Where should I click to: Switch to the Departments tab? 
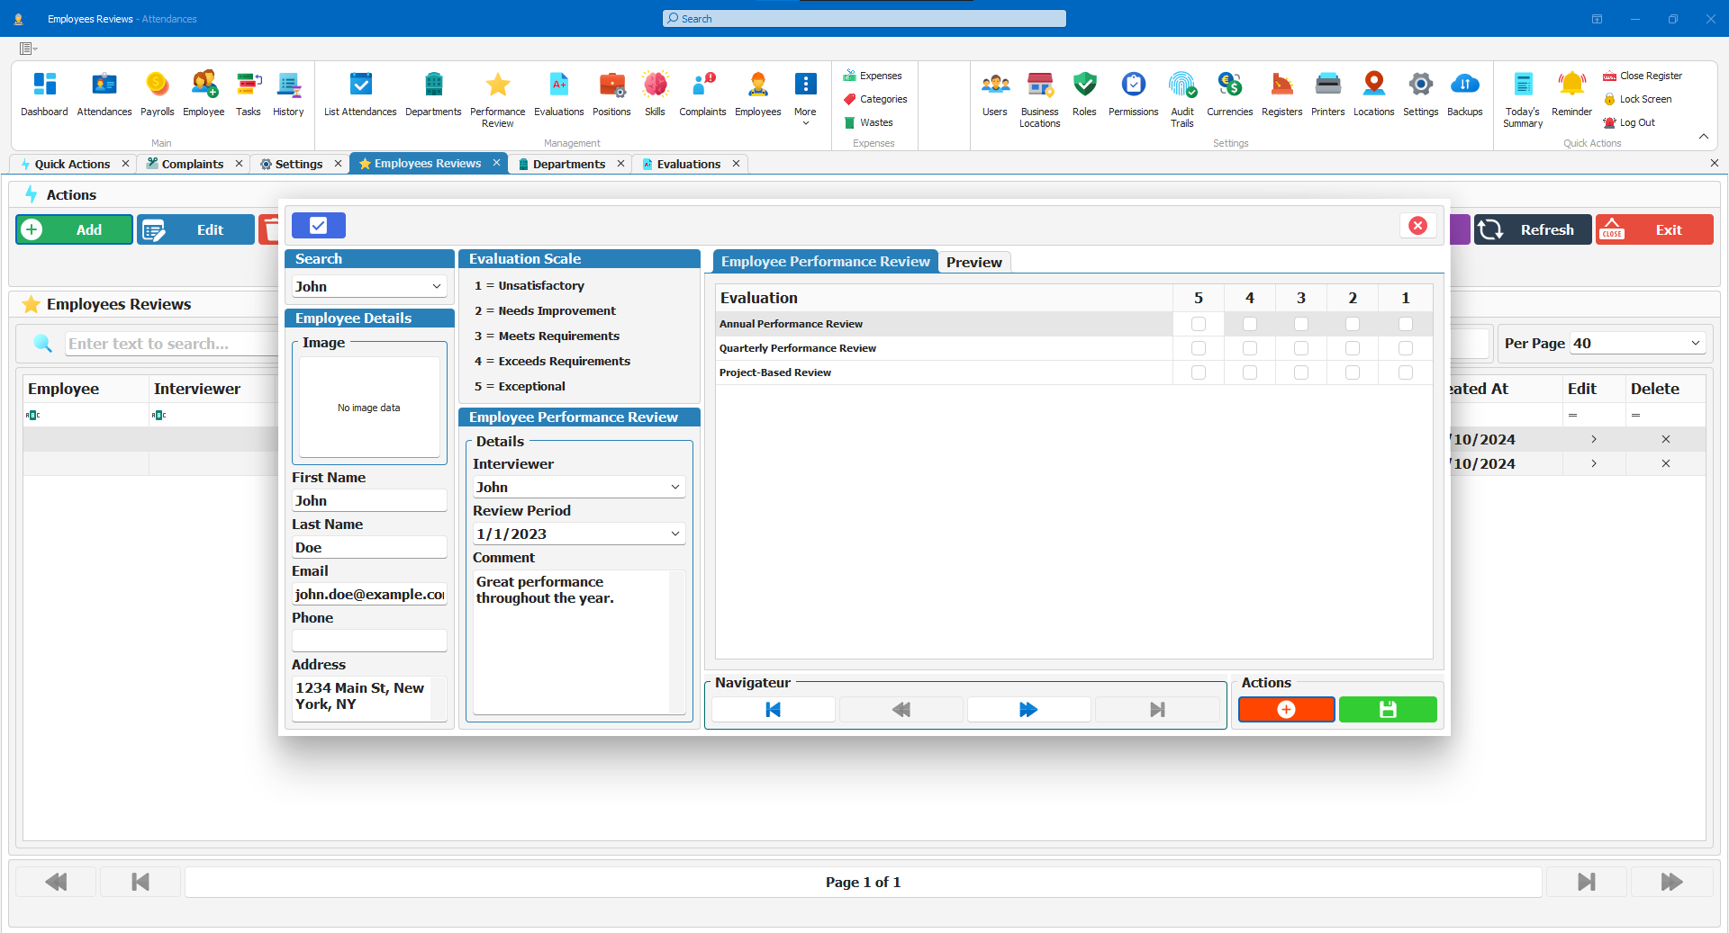568,164
